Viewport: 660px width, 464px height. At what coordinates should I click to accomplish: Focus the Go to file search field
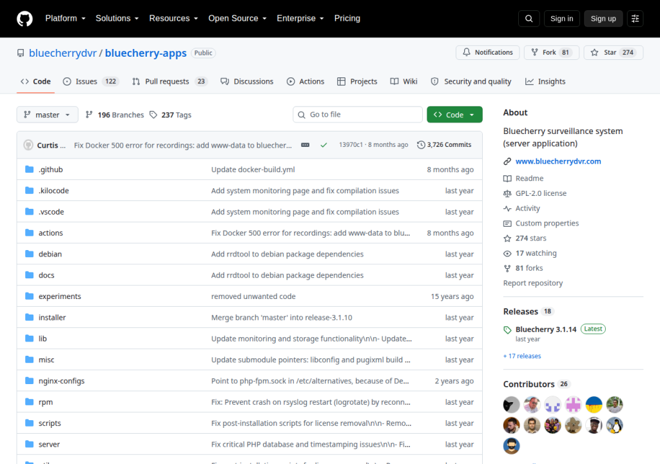pyautogui.click(x=357, y=115)
